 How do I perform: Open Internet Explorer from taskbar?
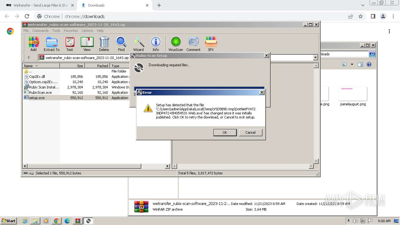point(25,221)
